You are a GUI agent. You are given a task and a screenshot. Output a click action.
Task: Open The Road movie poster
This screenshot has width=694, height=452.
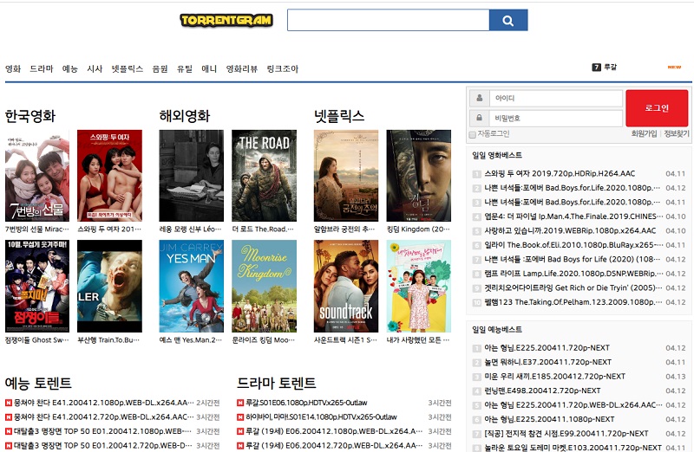(265, 176)
